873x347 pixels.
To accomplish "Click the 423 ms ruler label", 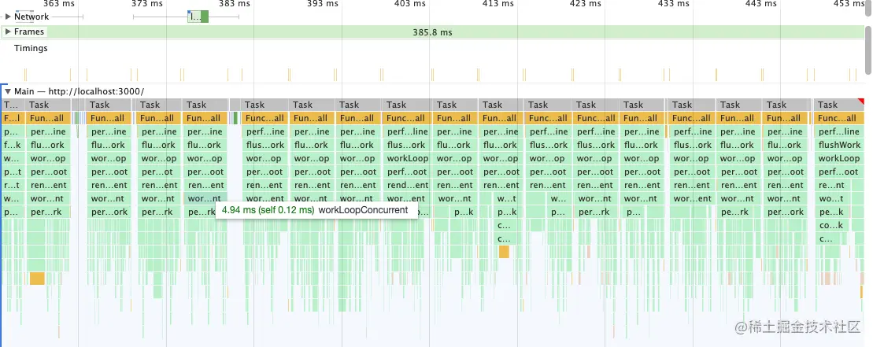I will coord(586,4).
